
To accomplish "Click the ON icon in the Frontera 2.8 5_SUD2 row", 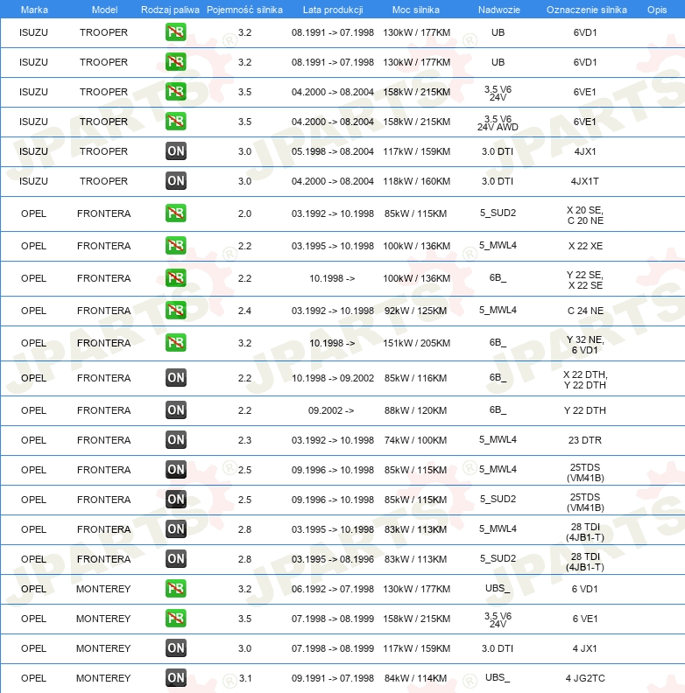I will click(x=176, y=558).
